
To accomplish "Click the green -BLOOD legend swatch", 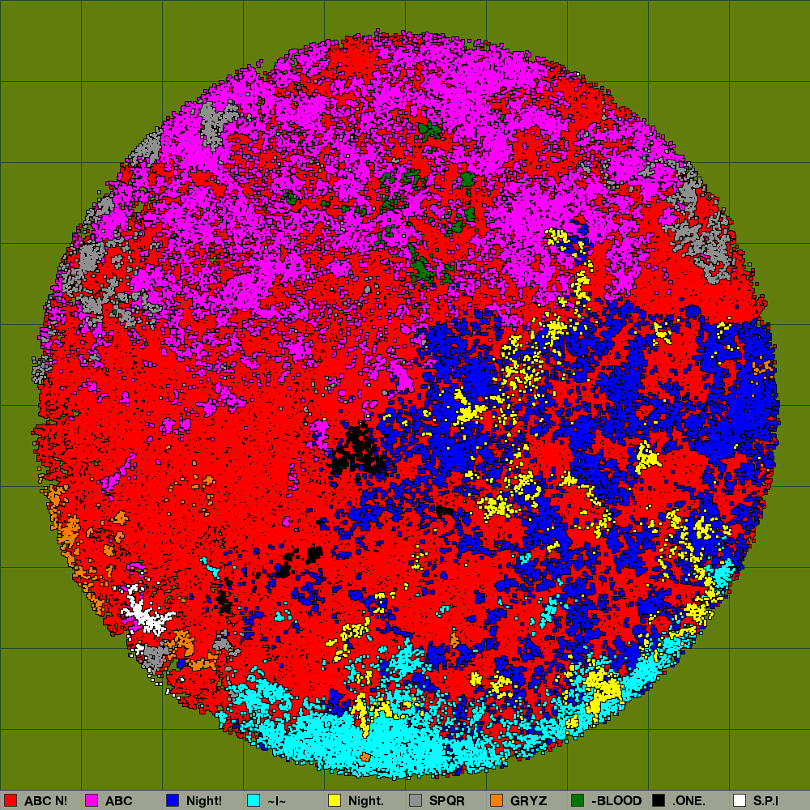I will (x=578, y=800).
